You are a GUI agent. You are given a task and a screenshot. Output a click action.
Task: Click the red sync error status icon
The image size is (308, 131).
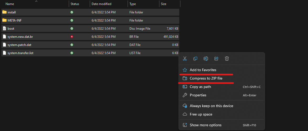point(72,36)
